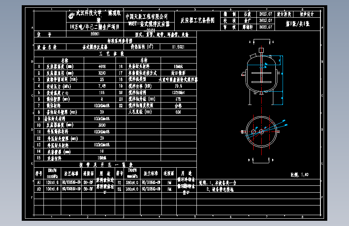Click the 夹套材料 label in row 15
This screenshot has width=349, height=226.
pos(54,158)
